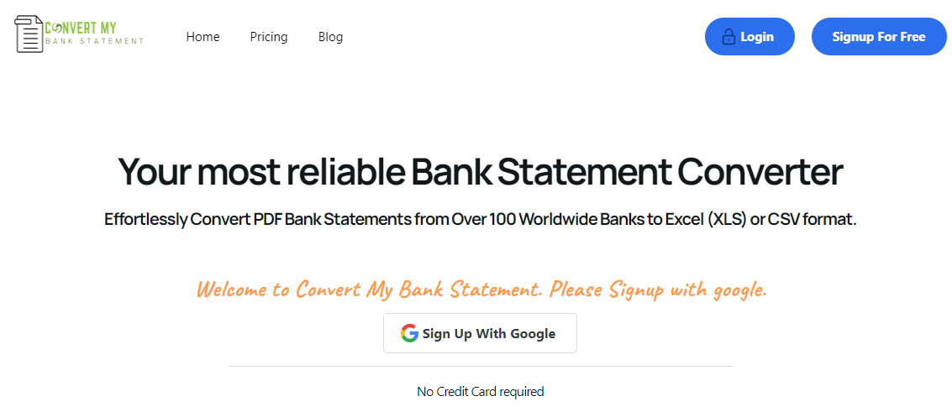Viewport: 952px width, 412px height.
Task: Click the divider line below Google button
Action: (481, 367)
